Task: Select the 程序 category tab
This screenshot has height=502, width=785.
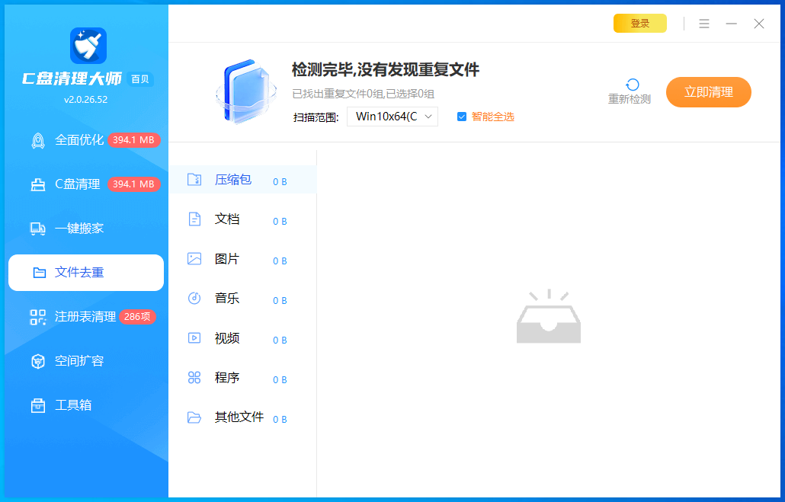Action: 243,378
